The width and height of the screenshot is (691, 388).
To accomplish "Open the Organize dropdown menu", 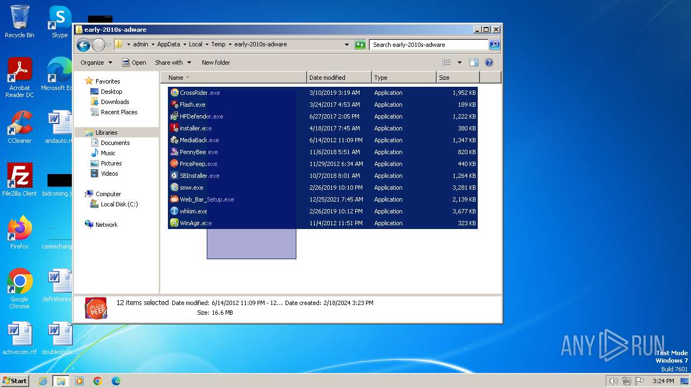I will pyautogui.click(x=96, y=63).
